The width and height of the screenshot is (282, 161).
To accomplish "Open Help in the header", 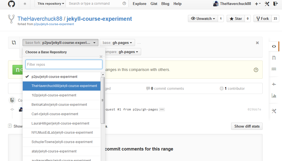I will click(x=177, y=4).
